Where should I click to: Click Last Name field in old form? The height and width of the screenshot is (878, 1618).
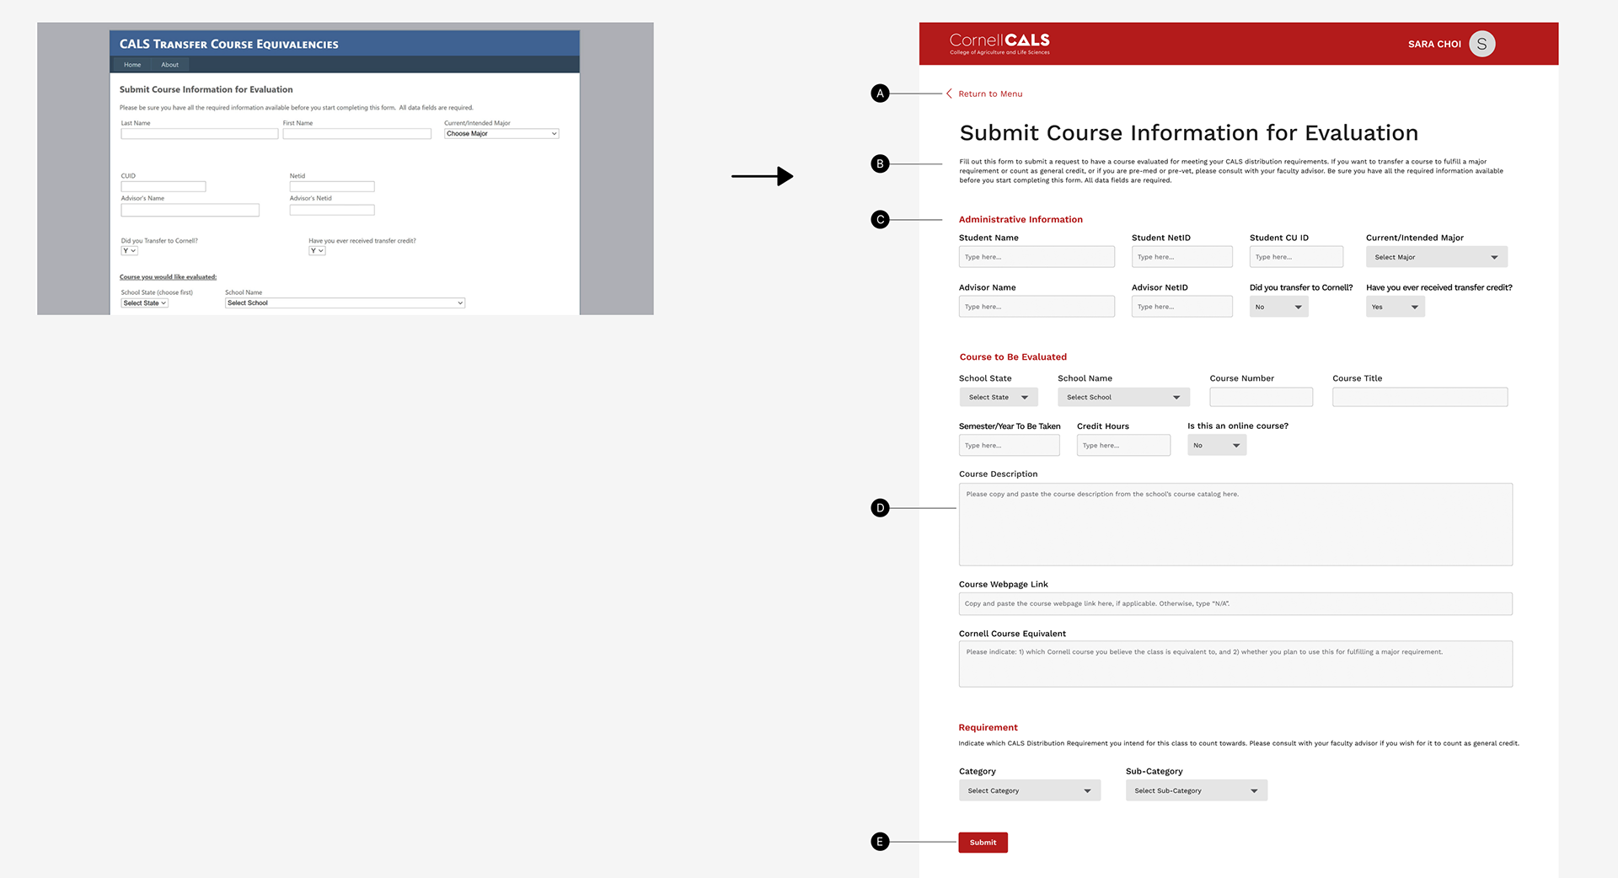tap(199, 134)
